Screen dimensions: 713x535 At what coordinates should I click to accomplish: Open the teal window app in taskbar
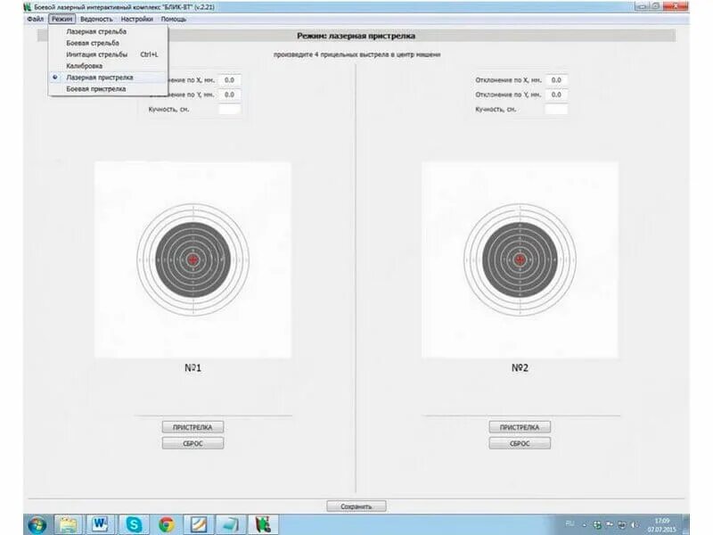tap(231, 524)
